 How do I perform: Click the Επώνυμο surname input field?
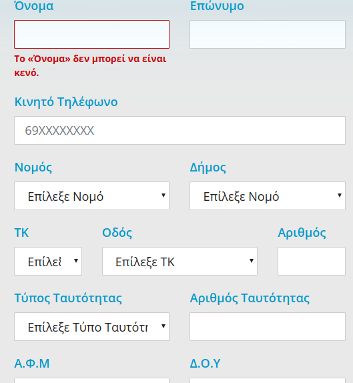(268, 34)
